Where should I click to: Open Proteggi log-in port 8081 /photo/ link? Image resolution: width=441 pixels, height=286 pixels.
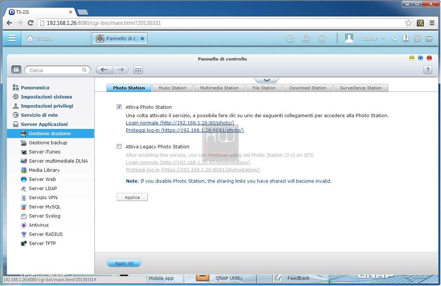pos(185,130)
